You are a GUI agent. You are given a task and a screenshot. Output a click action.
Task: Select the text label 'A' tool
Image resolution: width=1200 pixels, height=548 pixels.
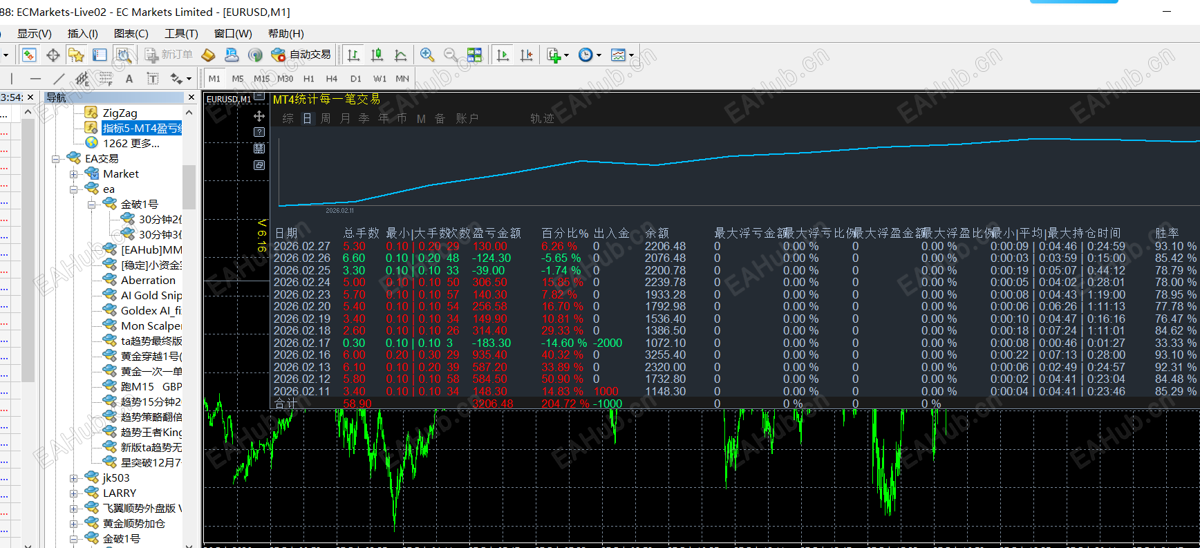click(x=129, y=79)
